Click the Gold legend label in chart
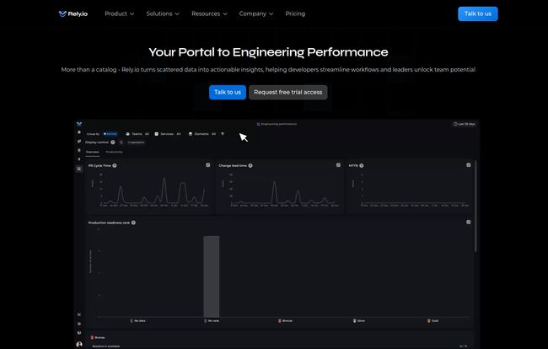This screenshot has height=349, width=548. click(432, 320)
